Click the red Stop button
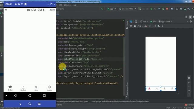This screenshot has height=109, width=194. point(167,9)
